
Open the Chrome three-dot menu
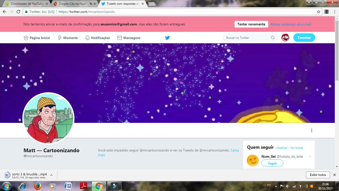tap(334, 12)
